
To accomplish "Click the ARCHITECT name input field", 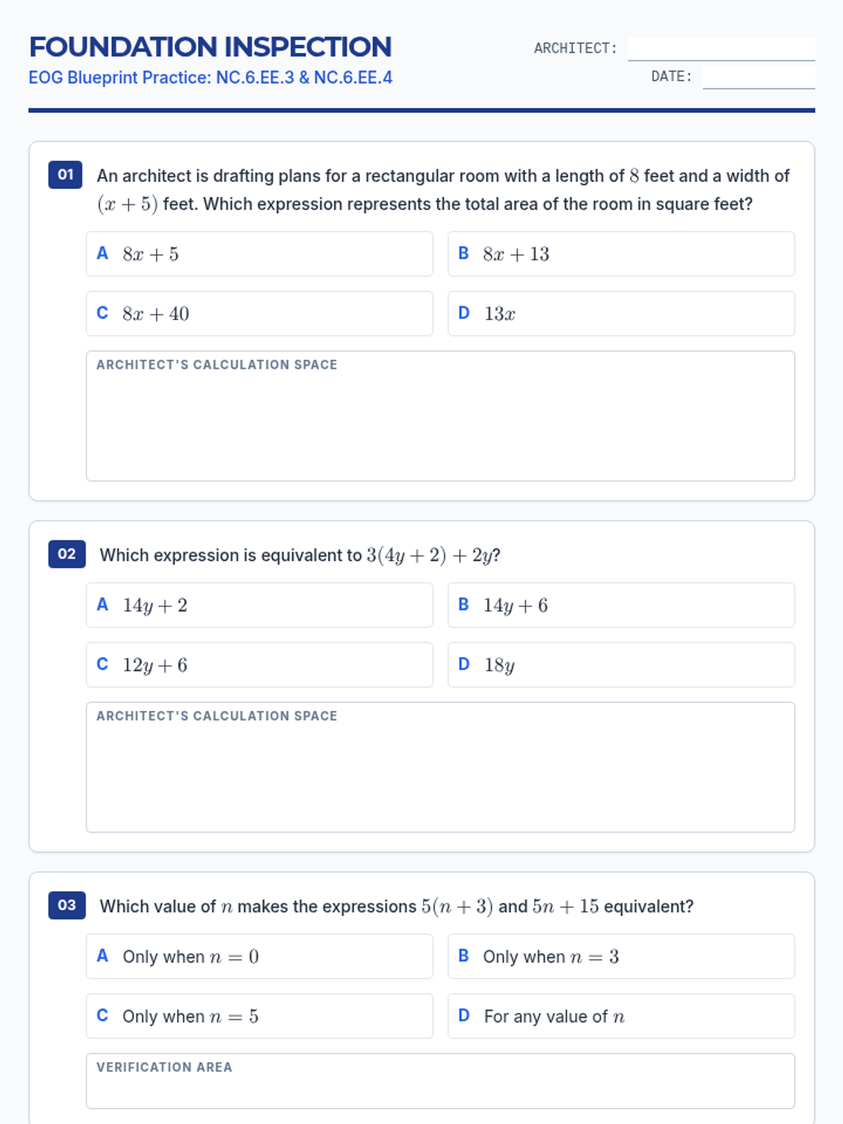I will click(721, 48).
